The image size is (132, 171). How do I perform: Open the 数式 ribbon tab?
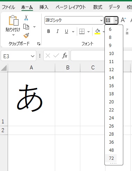(97, 7)
